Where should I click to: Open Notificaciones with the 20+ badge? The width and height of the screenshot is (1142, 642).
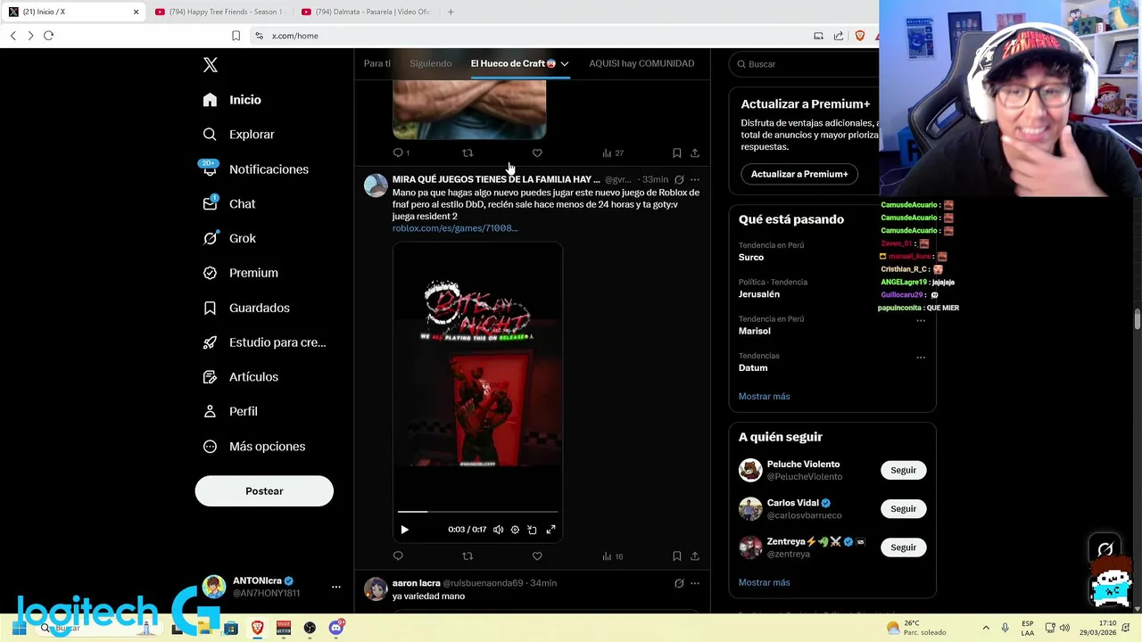pos(255,169)
